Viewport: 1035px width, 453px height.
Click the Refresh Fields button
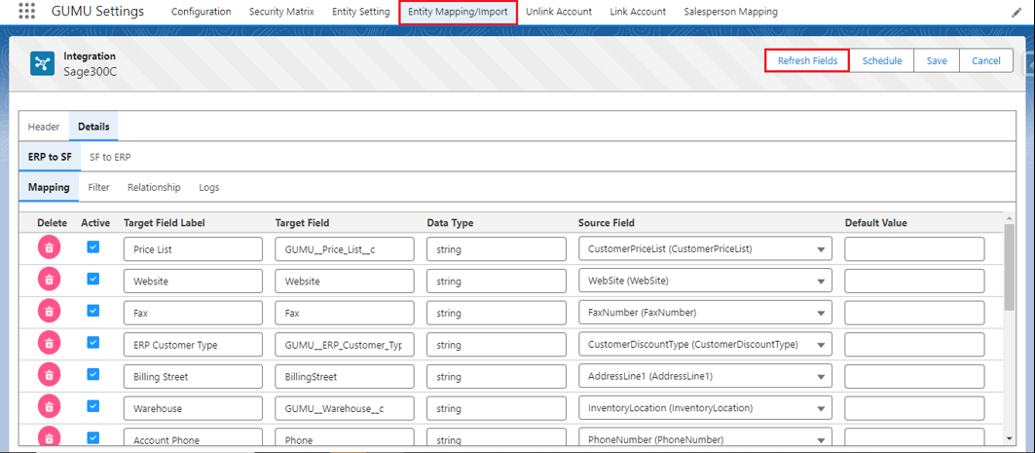[807, 60]
